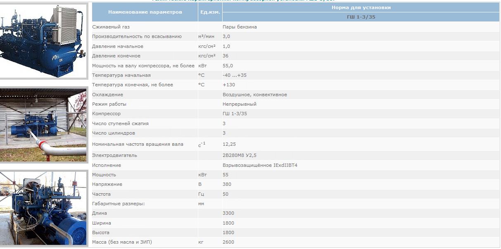Select the 'Температура начальная' row label
Viewport: 501px width, 249px height.
coord(121,75)
